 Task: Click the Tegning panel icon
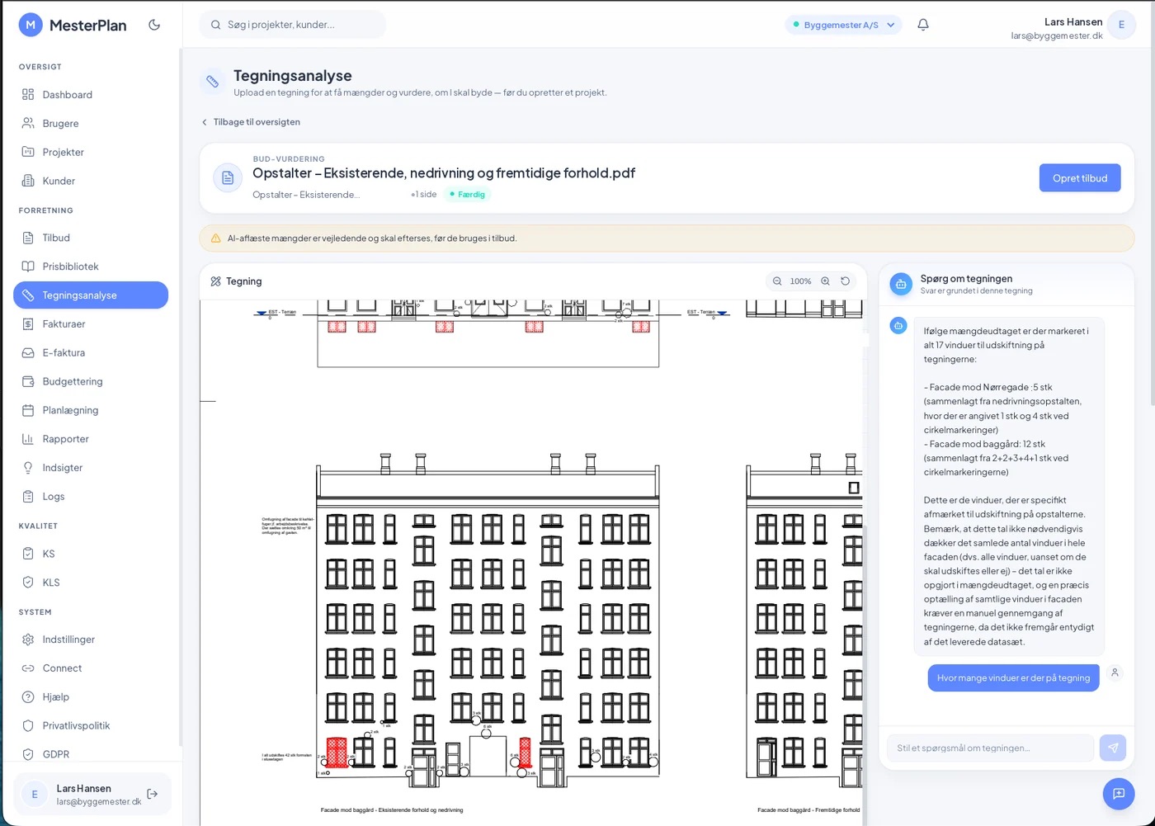point(216,281)
